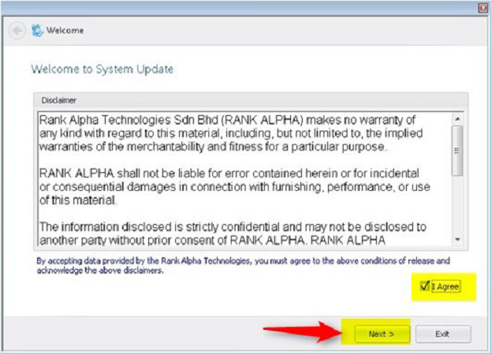Click the Next > button

(x=381, y=334)
